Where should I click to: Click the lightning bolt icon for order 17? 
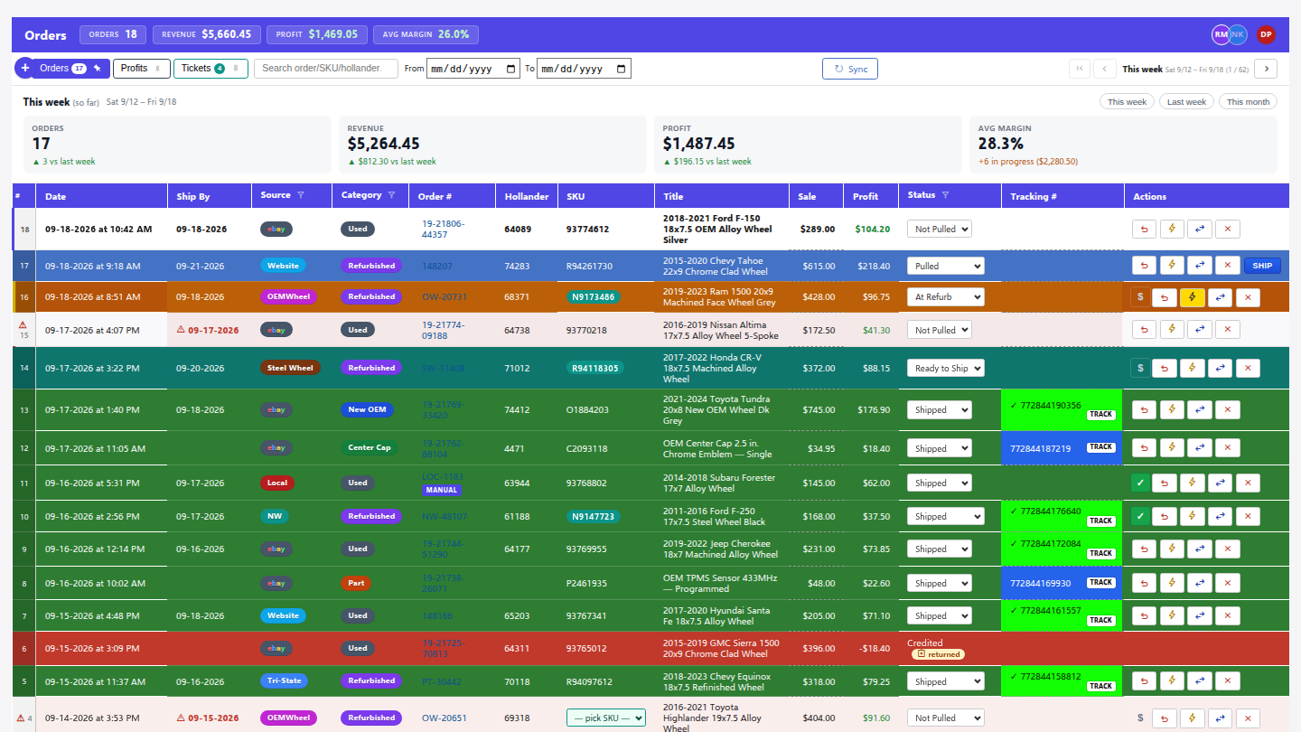tap(1172, 266)
